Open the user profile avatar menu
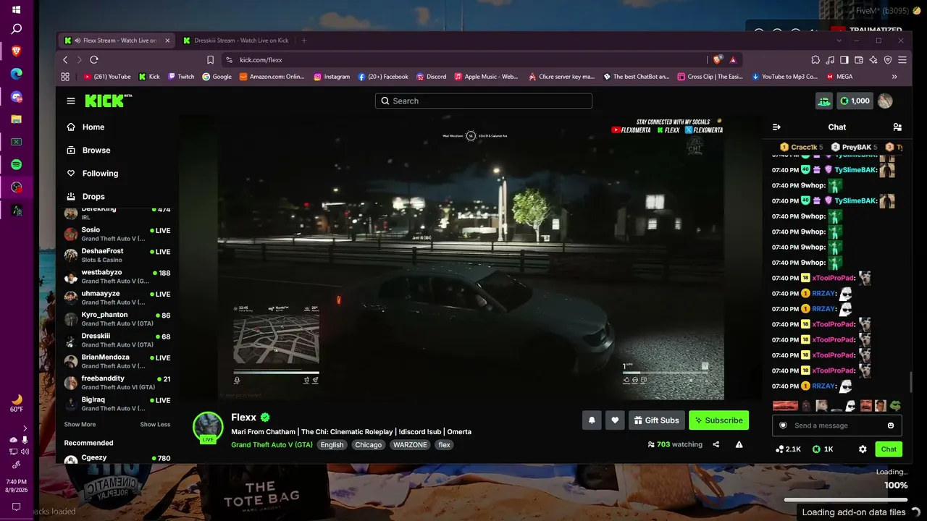The image size is (927, 521). click(x=885, y=101)
